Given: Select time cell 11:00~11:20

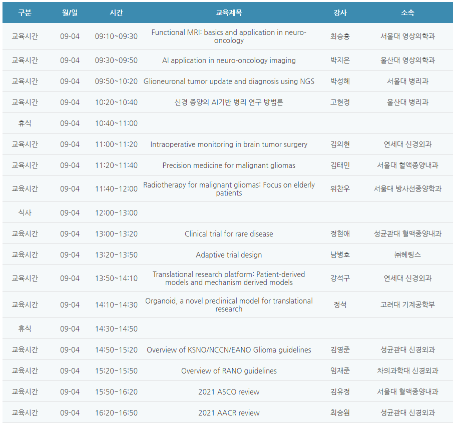Looking at the screenshot, I should click(116, 144).
